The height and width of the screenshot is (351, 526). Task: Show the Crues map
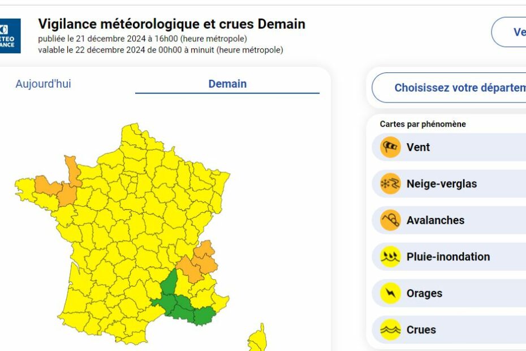(x=449, y=329)
